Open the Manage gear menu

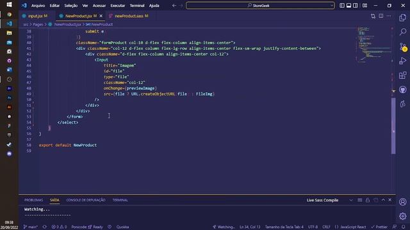pos(403,216)
